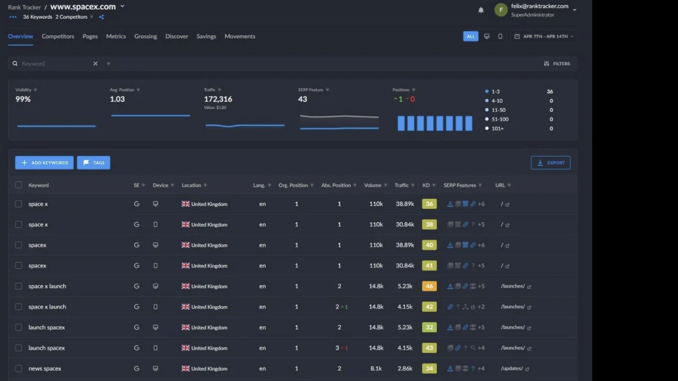Image resolution: width=678 pixels, height=381 pixels.
Task: Check the box for the first space x keyword
Action: point(19,204)
